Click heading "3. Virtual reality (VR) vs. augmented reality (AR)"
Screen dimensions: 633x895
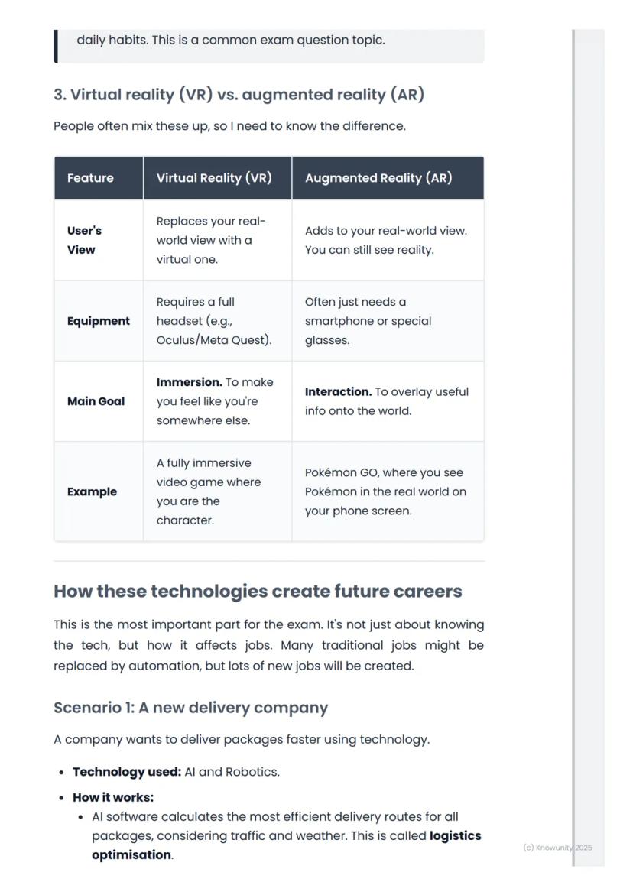coord(239,95)
